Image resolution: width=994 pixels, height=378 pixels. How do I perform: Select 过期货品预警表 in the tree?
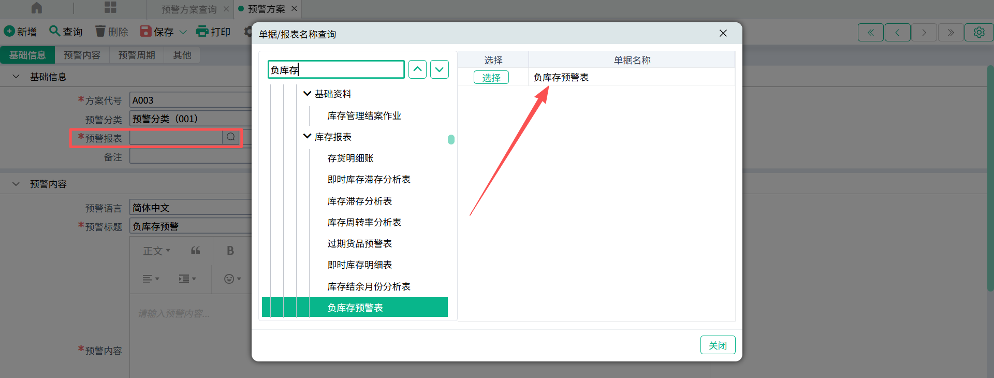[x=359, y=243]
